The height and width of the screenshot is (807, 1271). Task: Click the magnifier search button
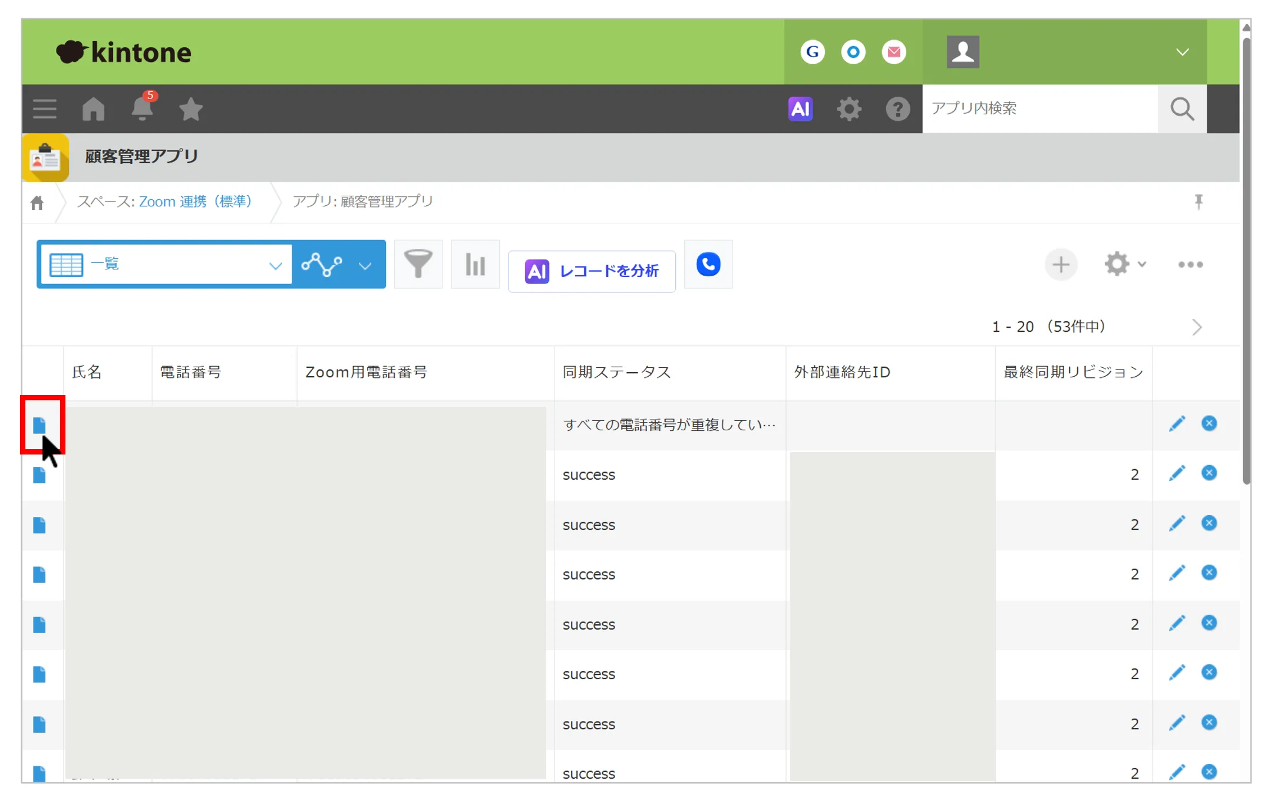point(1181,108)
